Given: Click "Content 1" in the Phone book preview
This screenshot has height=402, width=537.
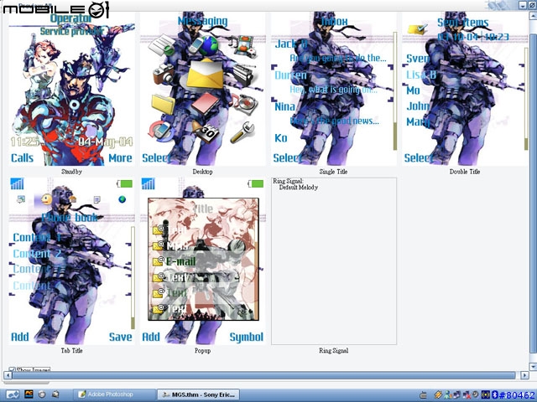Looking at the screenshot, I should [x=37, y=237].
